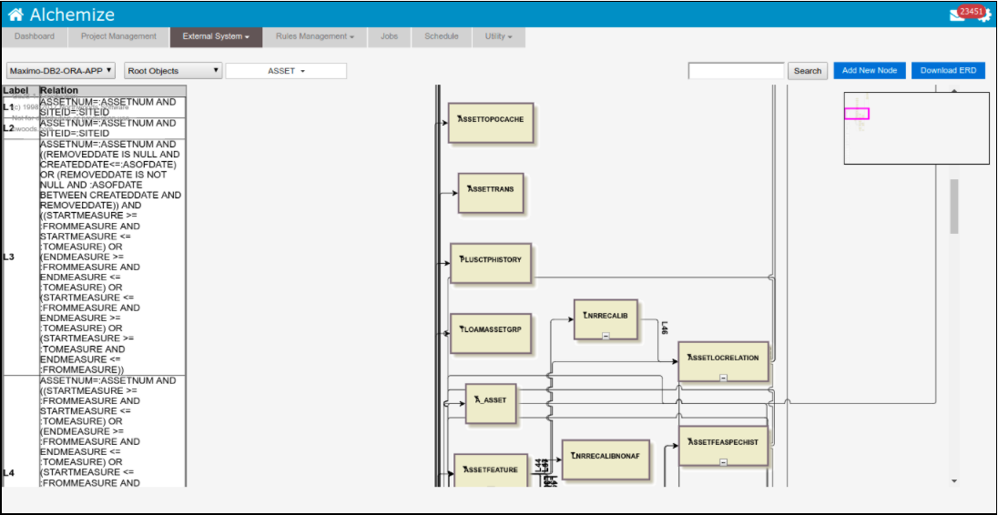Click the Search button
The image size is (998, 515).
click(807, 71)
